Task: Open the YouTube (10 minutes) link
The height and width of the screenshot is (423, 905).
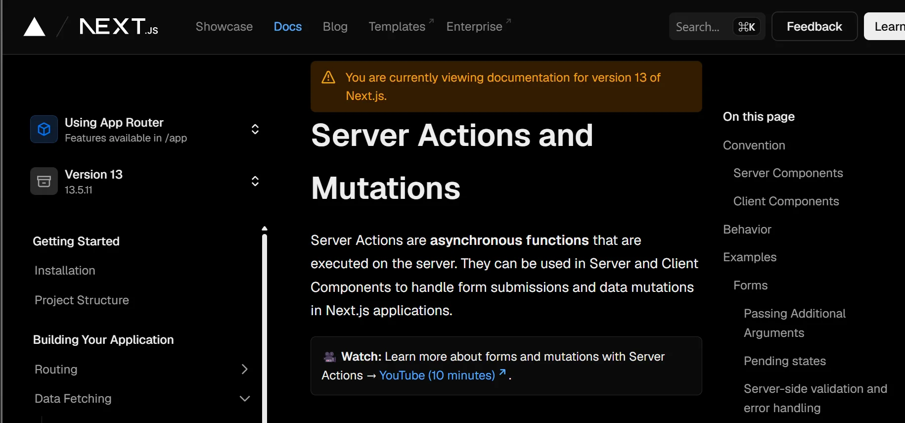Action: click(x=442, y=375)
